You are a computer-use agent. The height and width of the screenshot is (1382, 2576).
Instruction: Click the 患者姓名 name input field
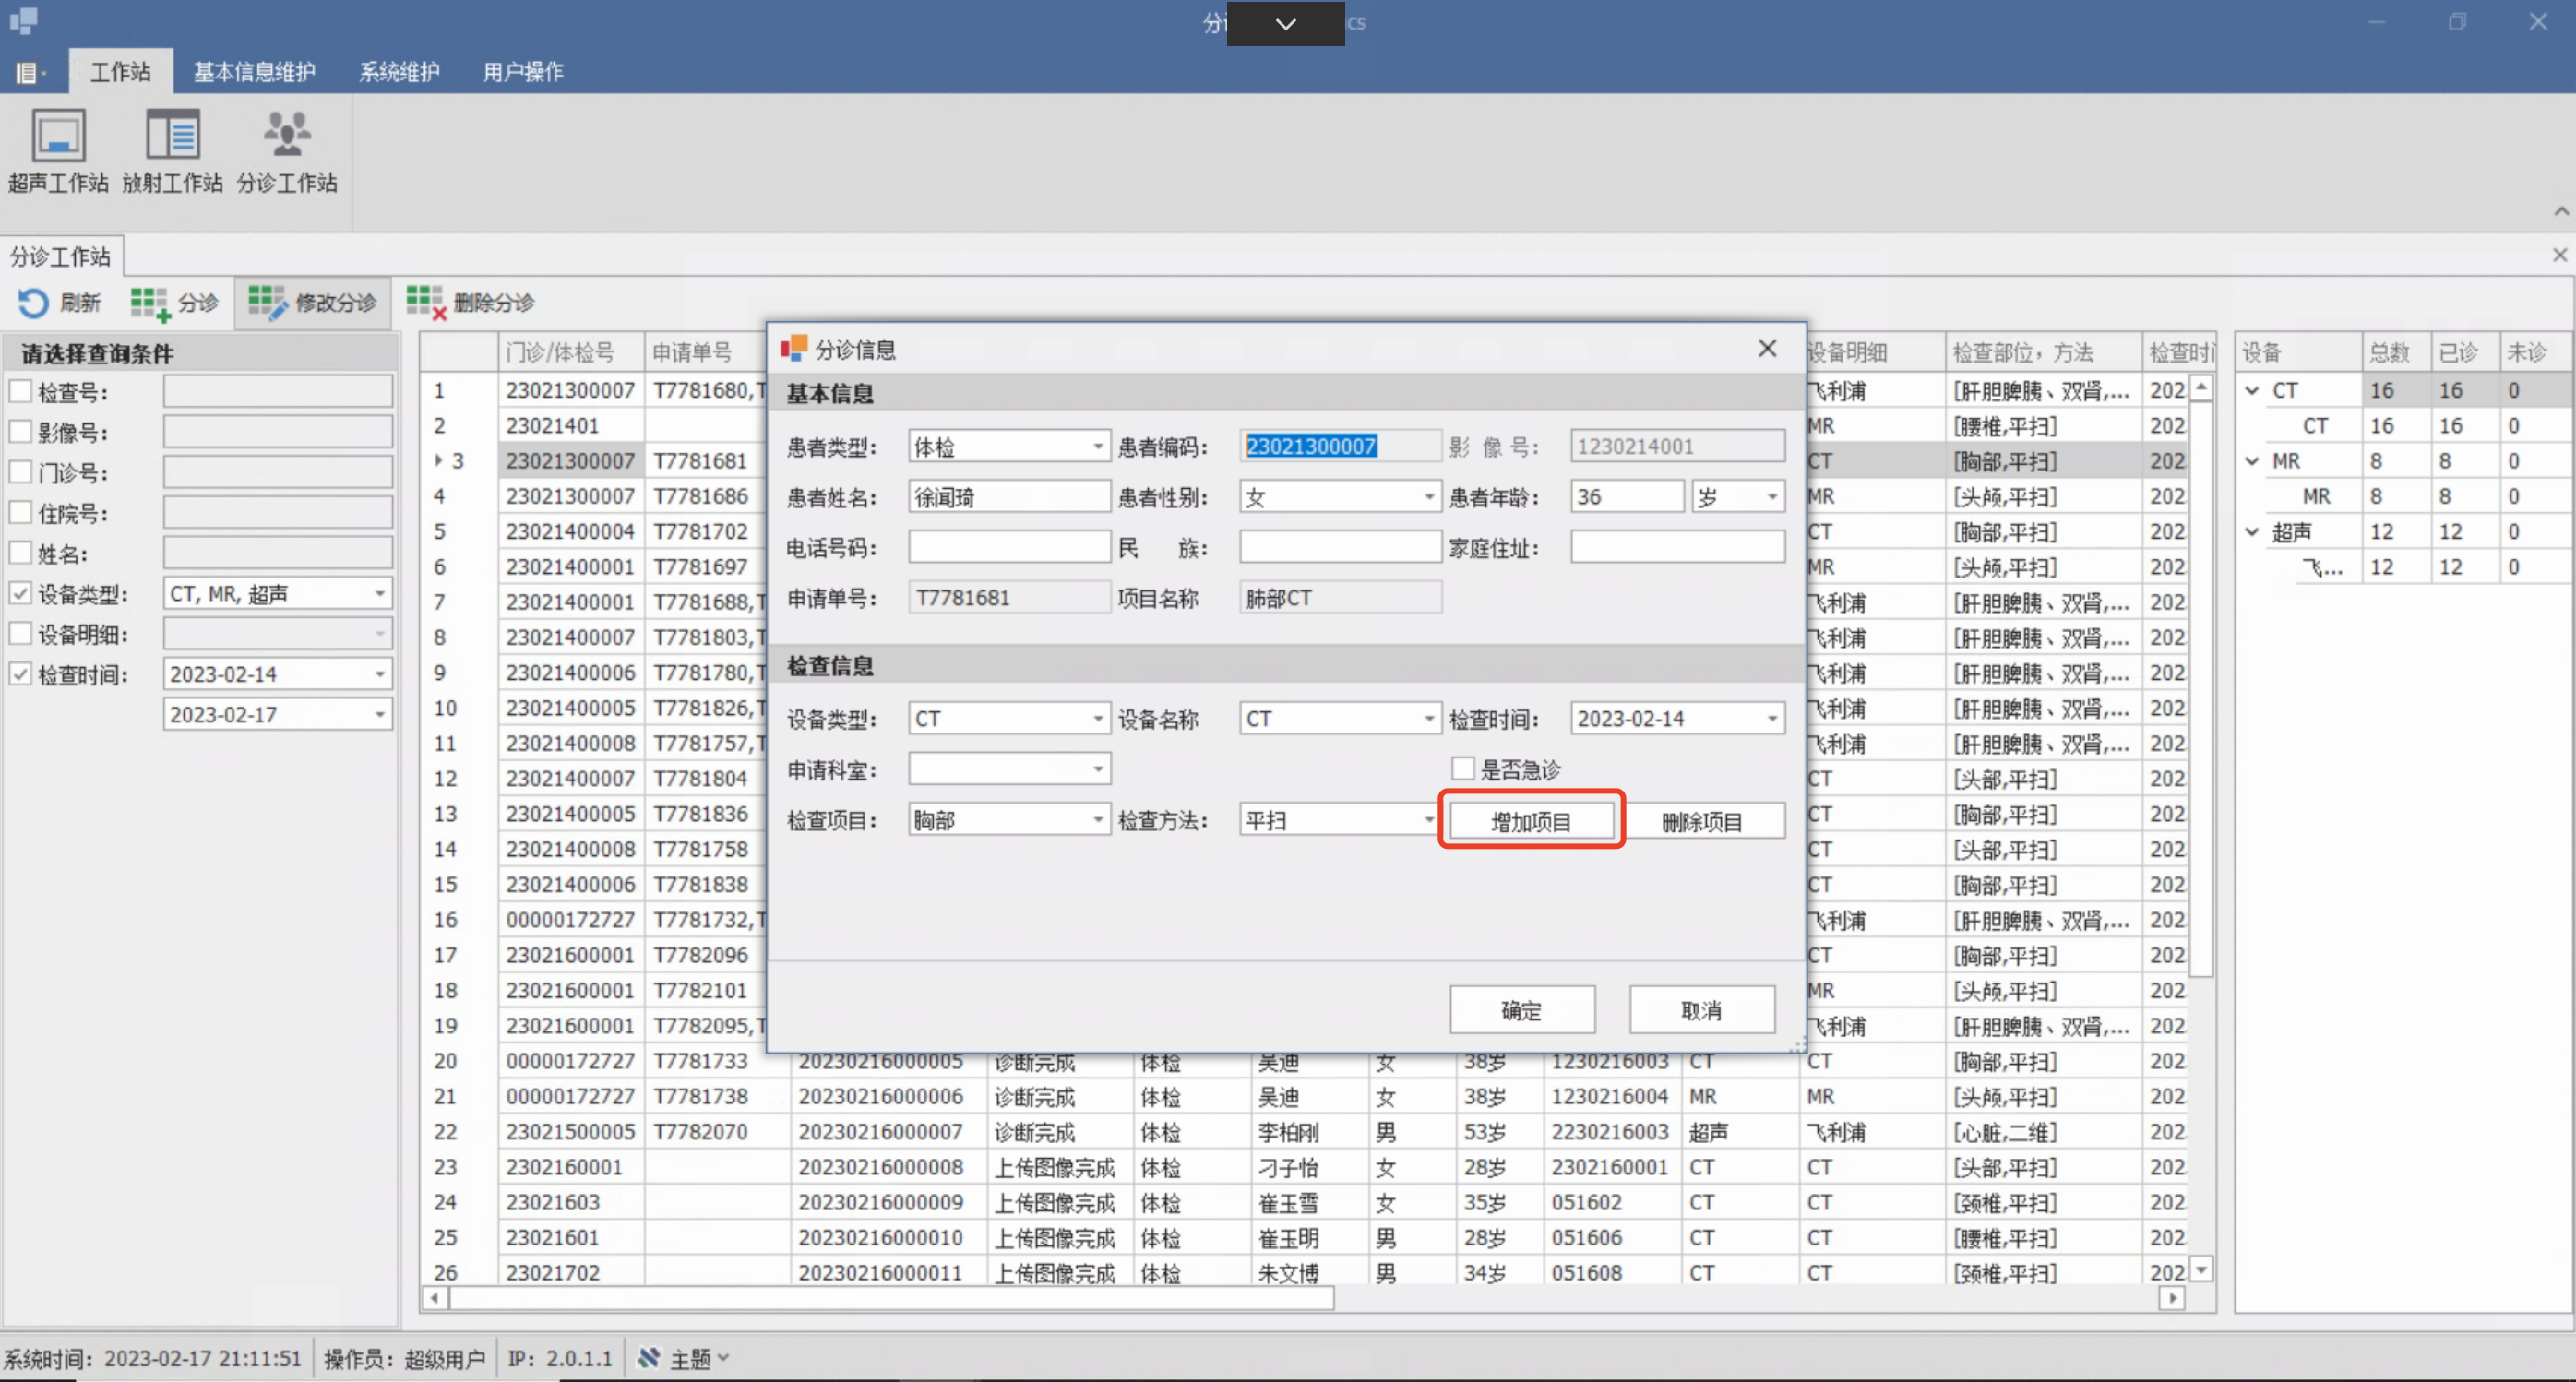tap(1009, 497)
